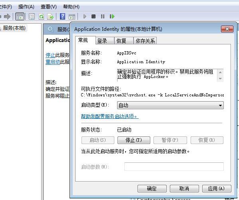Open the 操作(A) menu
239x200 pixels.
(26, 7)
